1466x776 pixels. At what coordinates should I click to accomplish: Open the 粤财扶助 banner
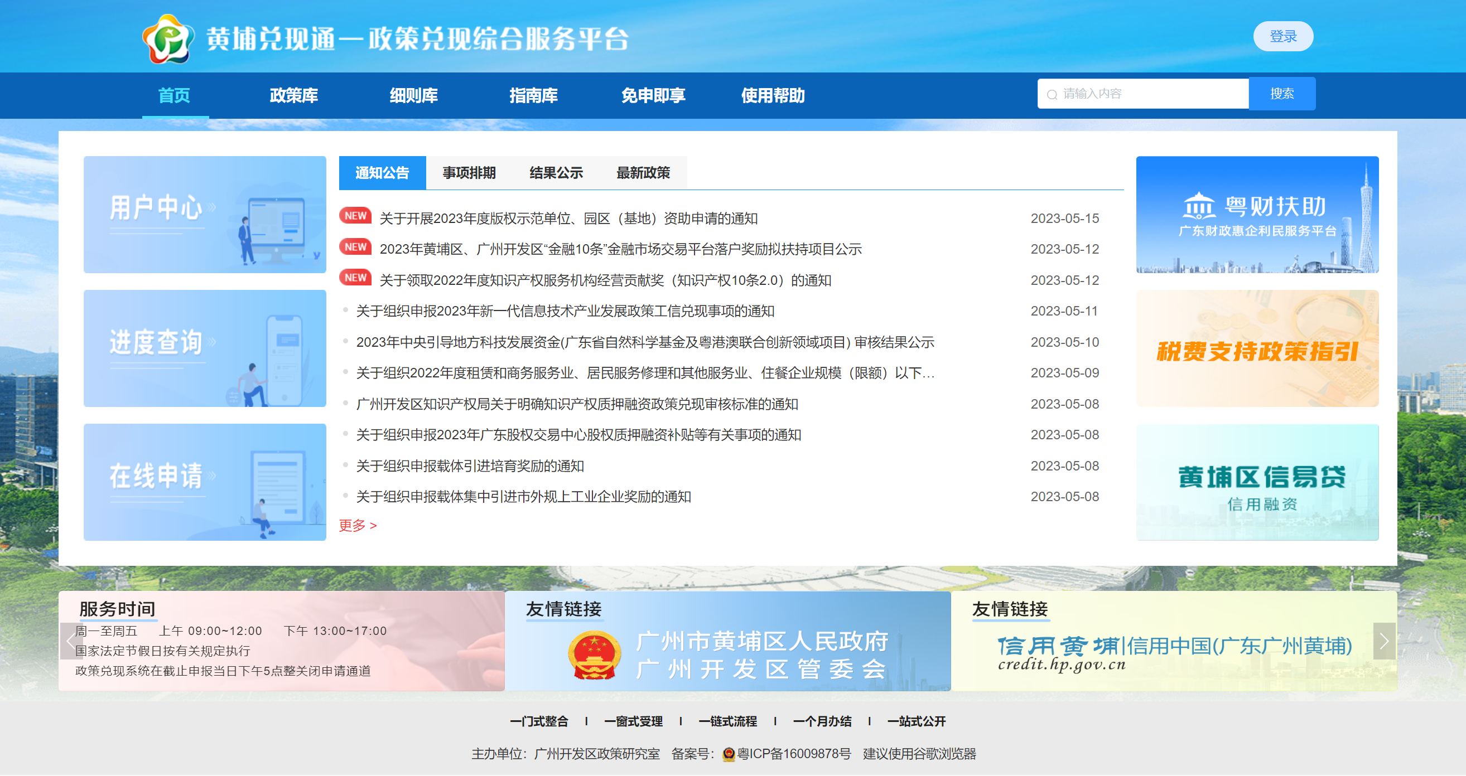(1257, 215)
